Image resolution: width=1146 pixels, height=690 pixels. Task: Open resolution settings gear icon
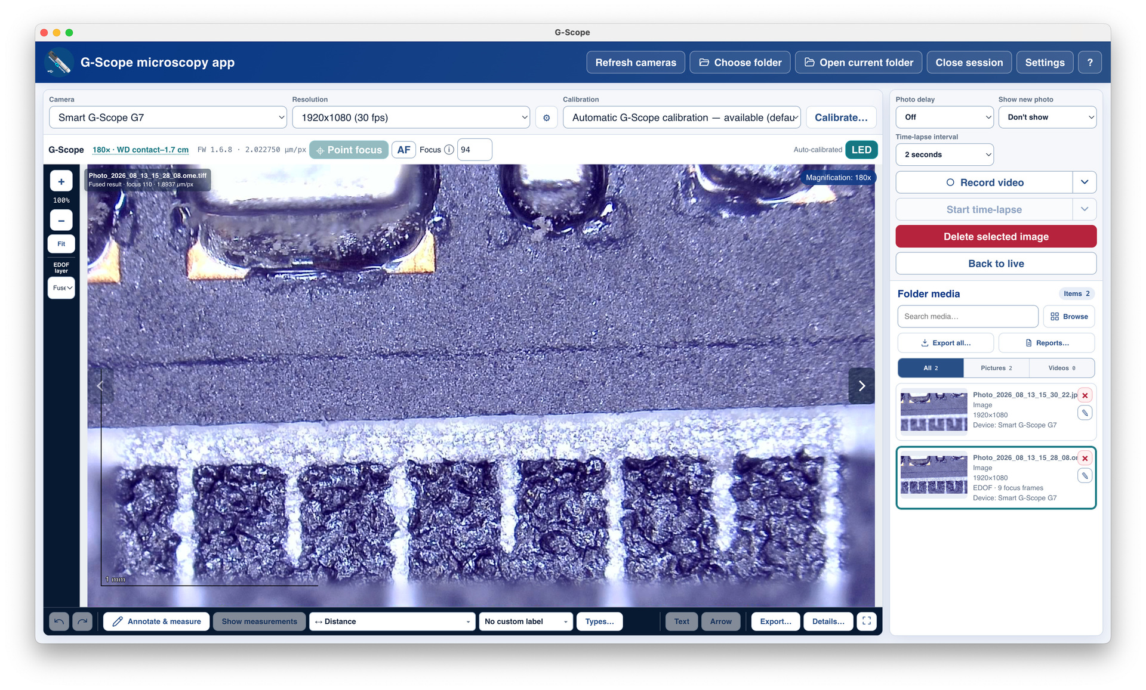click(546, 117)
